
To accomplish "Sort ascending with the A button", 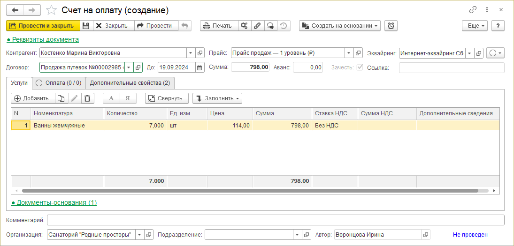I will point(111,98).
